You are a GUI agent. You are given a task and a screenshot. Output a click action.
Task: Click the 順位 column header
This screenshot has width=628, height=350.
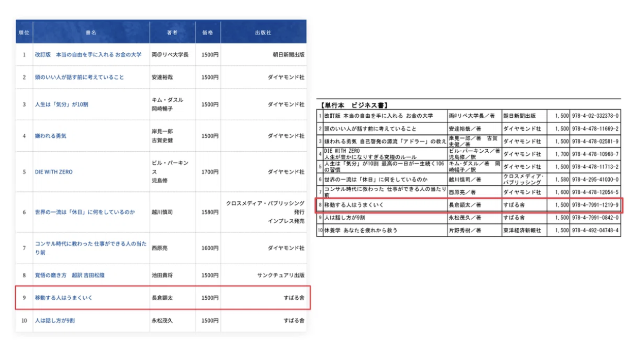pyautogui.click(x=24, y=32)
